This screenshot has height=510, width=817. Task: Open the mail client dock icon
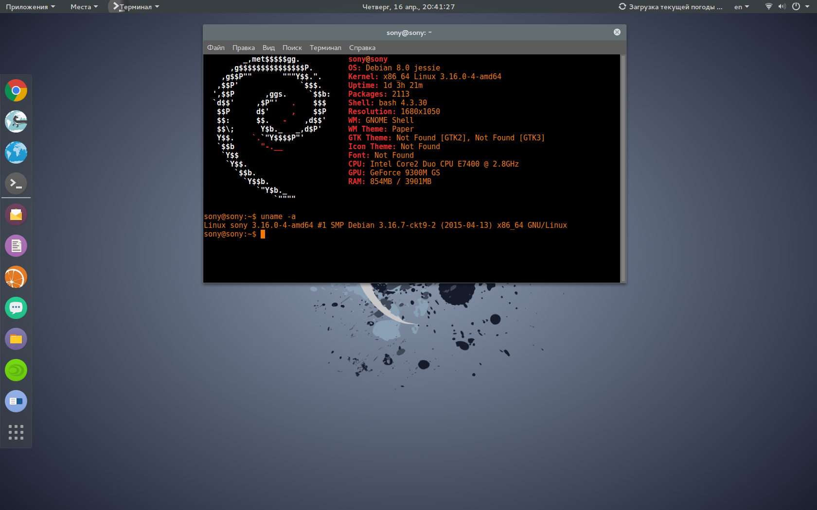[x=16, y=215]
